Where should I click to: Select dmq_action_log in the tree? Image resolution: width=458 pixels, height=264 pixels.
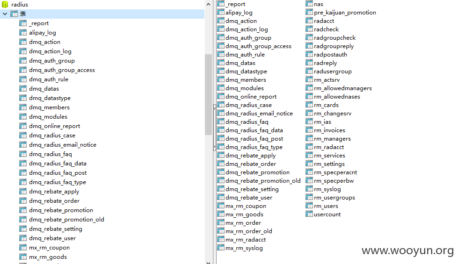(50, 51)
